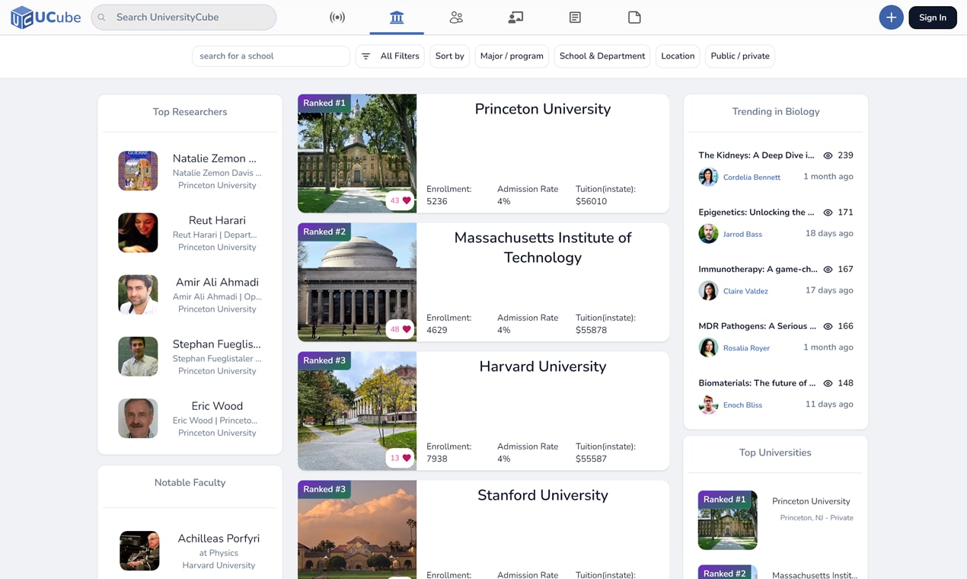Screen dimensions: 967x579
Task: Open the document page icon in navbar
Action: point(634,17)
